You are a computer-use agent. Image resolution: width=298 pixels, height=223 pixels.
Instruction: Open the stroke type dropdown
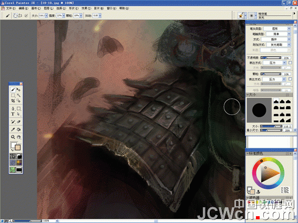pyautogui.click(x=278, y=34)
